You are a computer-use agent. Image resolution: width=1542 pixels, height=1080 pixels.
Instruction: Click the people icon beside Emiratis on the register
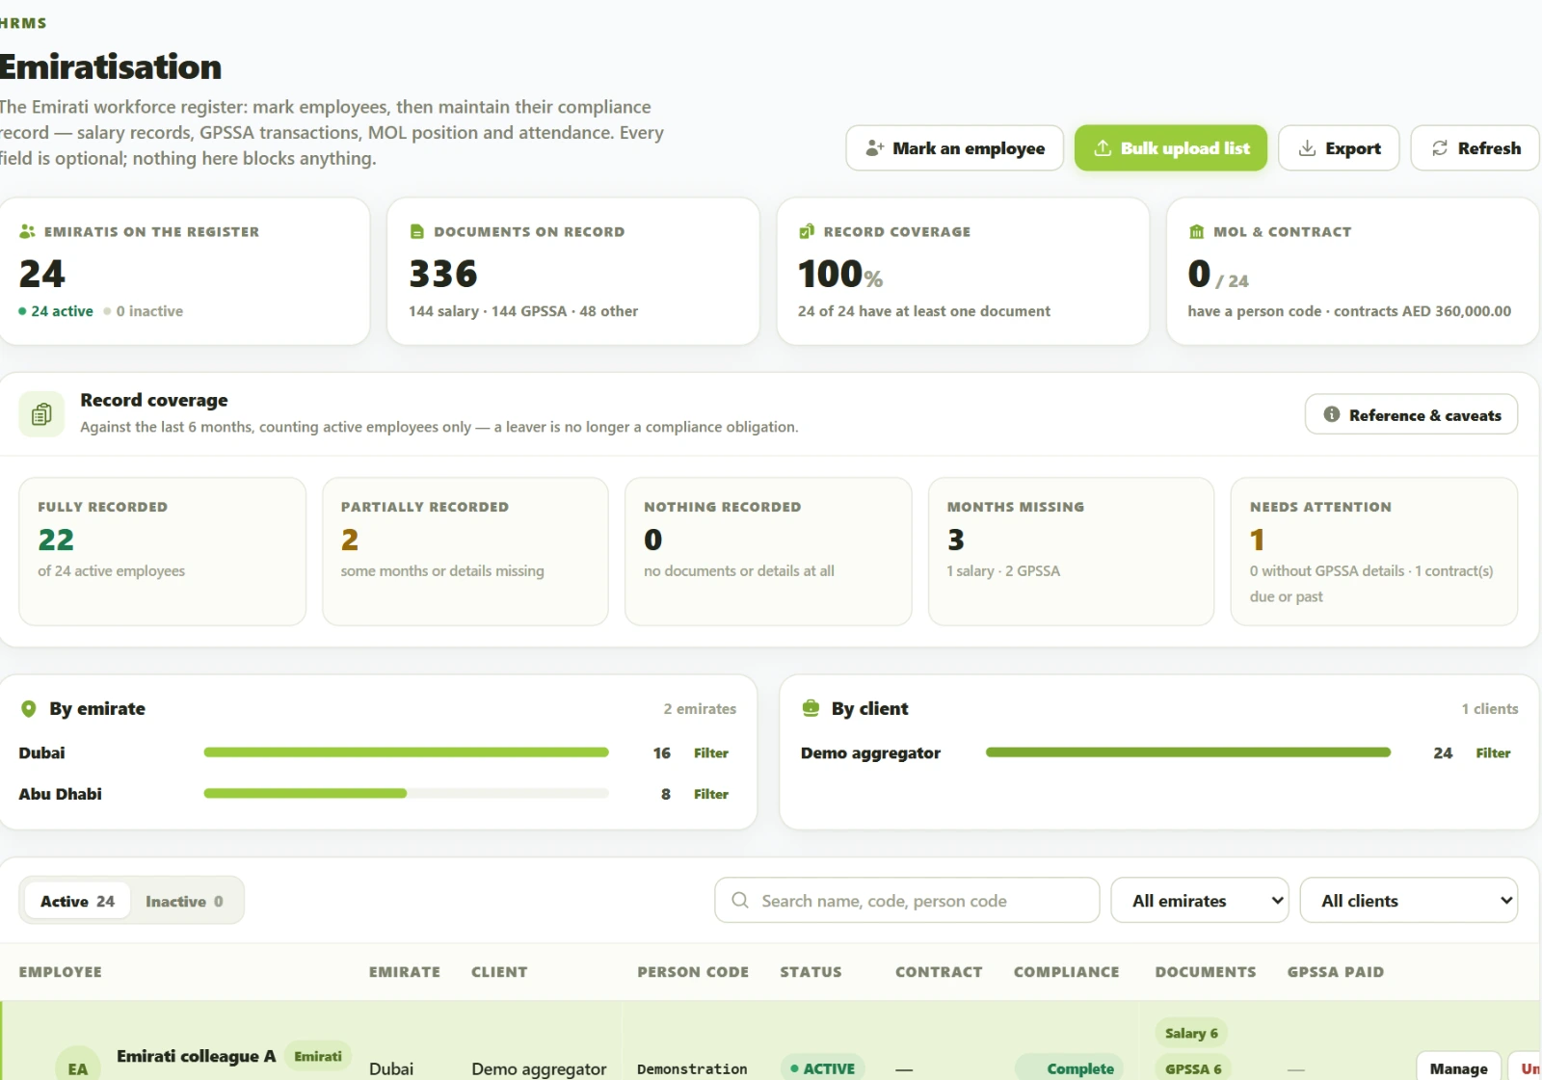pos(27,231)
